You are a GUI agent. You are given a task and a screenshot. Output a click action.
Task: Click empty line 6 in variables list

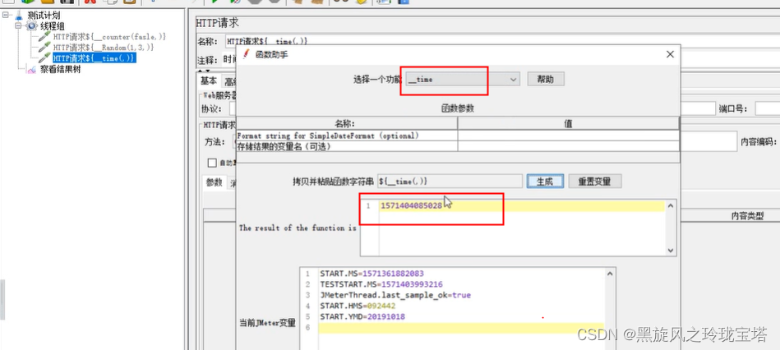click(461, 328)
